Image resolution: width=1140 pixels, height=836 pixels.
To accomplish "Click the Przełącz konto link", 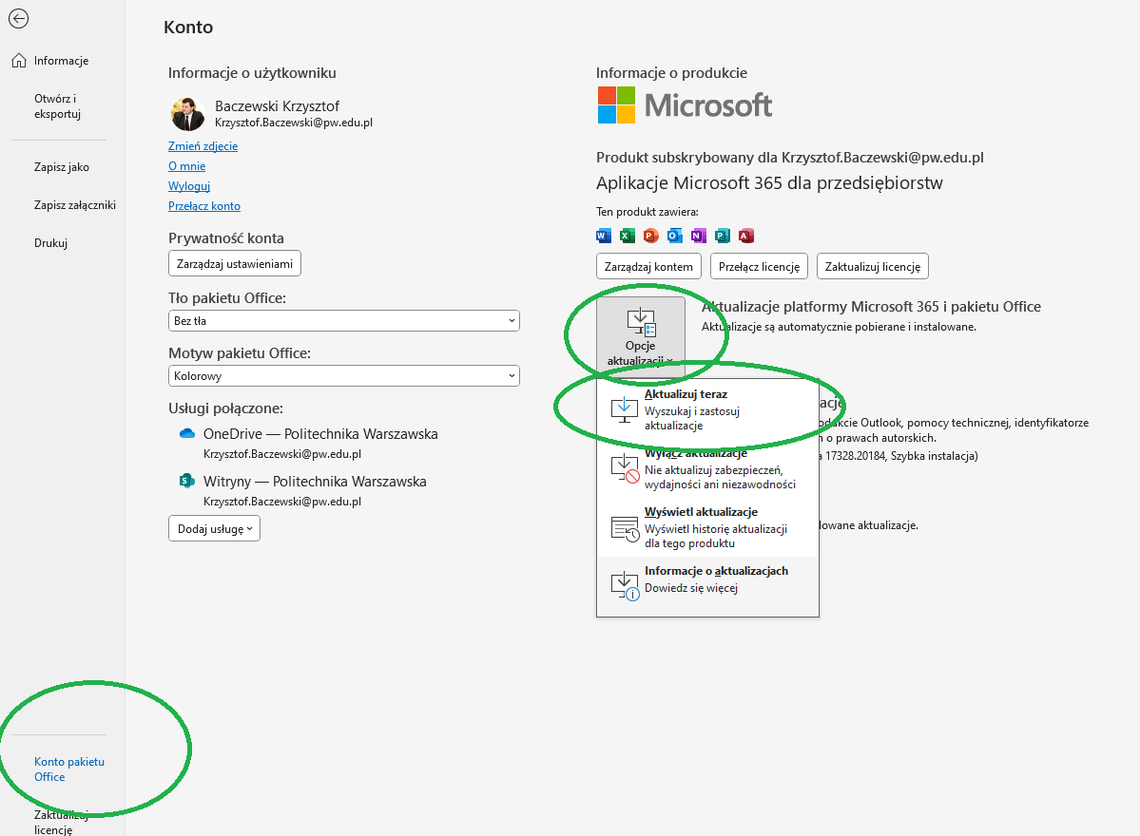I will point(204,206).
